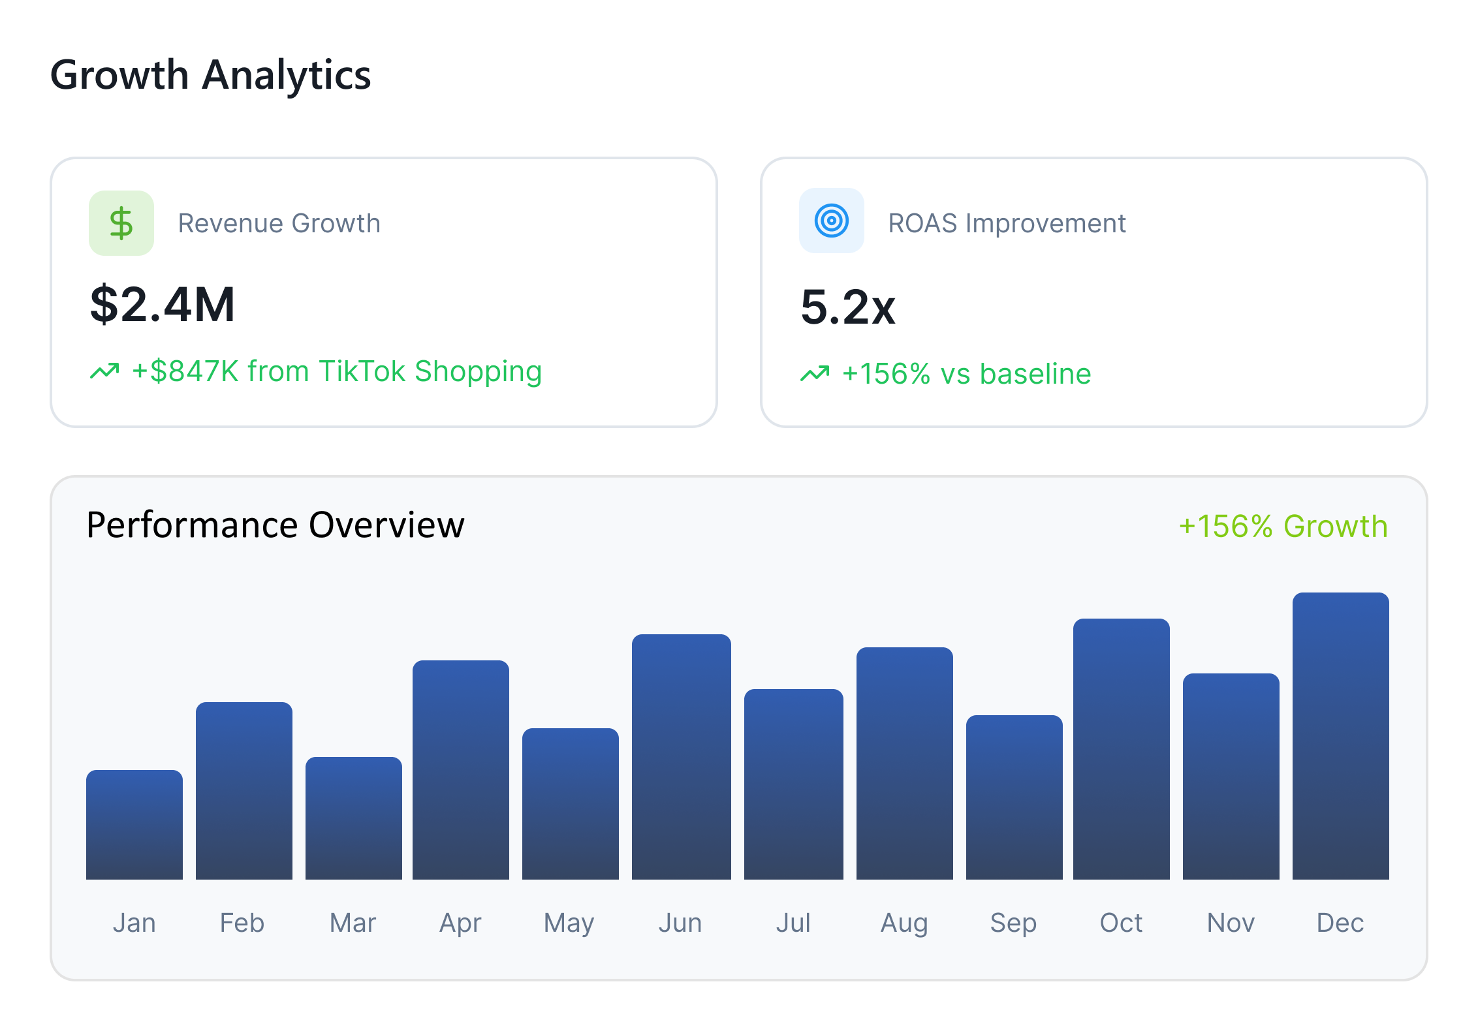The width and height of the screenshot is (1478, 1031).
Task: Open the ROAS Improvement card title
Action: tap(1007, 223)
